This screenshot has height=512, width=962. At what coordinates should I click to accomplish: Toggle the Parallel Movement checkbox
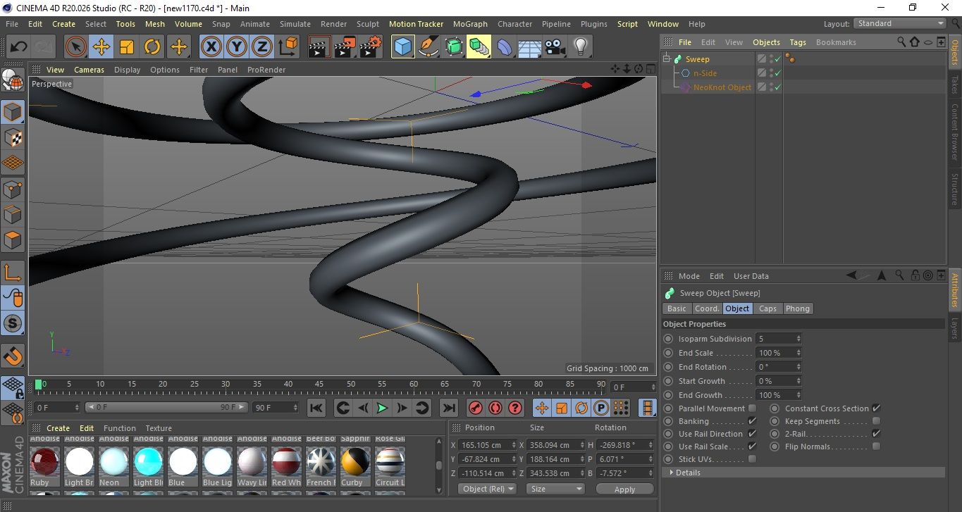752,408
